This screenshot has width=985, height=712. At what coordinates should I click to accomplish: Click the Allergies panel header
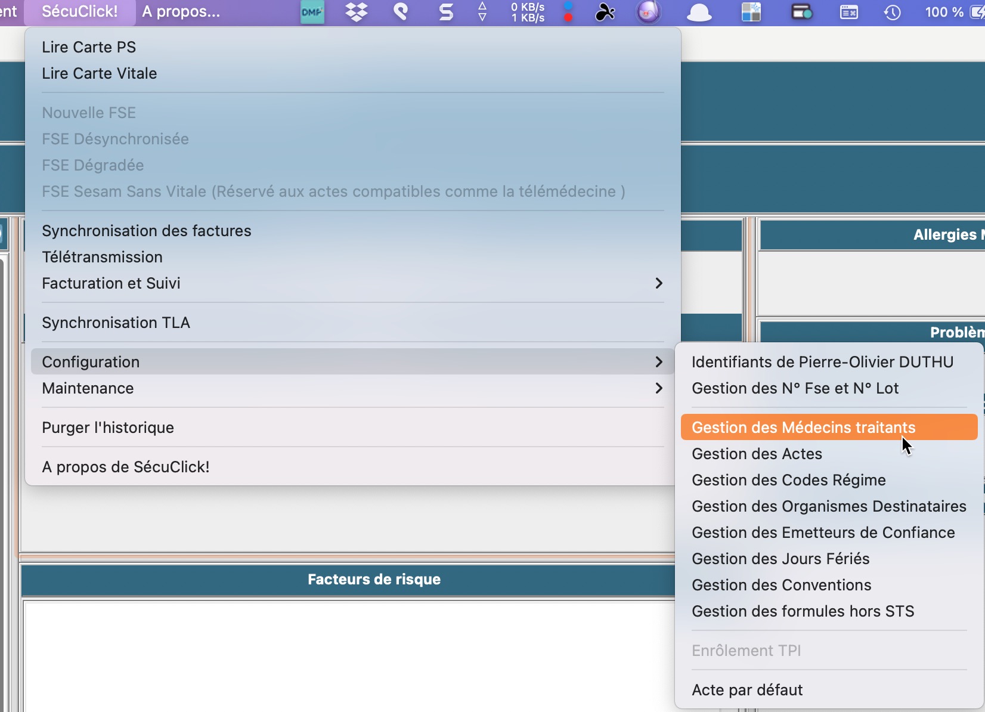coord(872,235)
